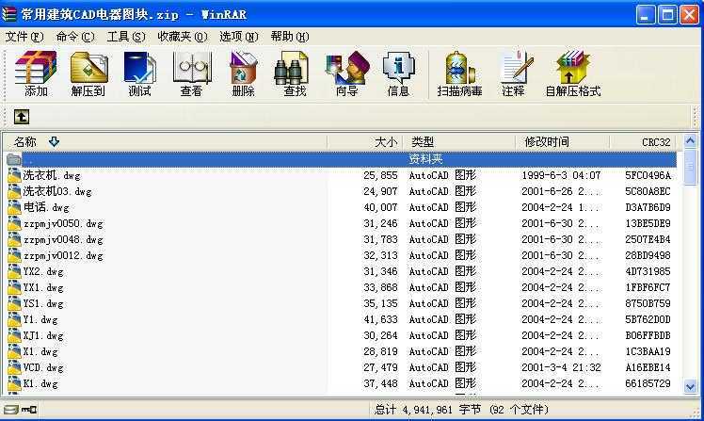Click the 解压到 (Extract To) icon
The width and height of the screenshot is (704, 421).
point(88,73)
